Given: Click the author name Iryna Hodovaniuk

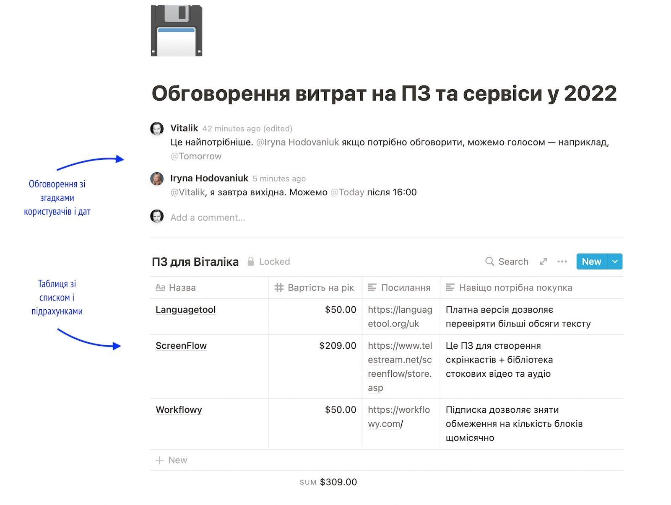Looking at the screenshot, I should coord(209,178).
